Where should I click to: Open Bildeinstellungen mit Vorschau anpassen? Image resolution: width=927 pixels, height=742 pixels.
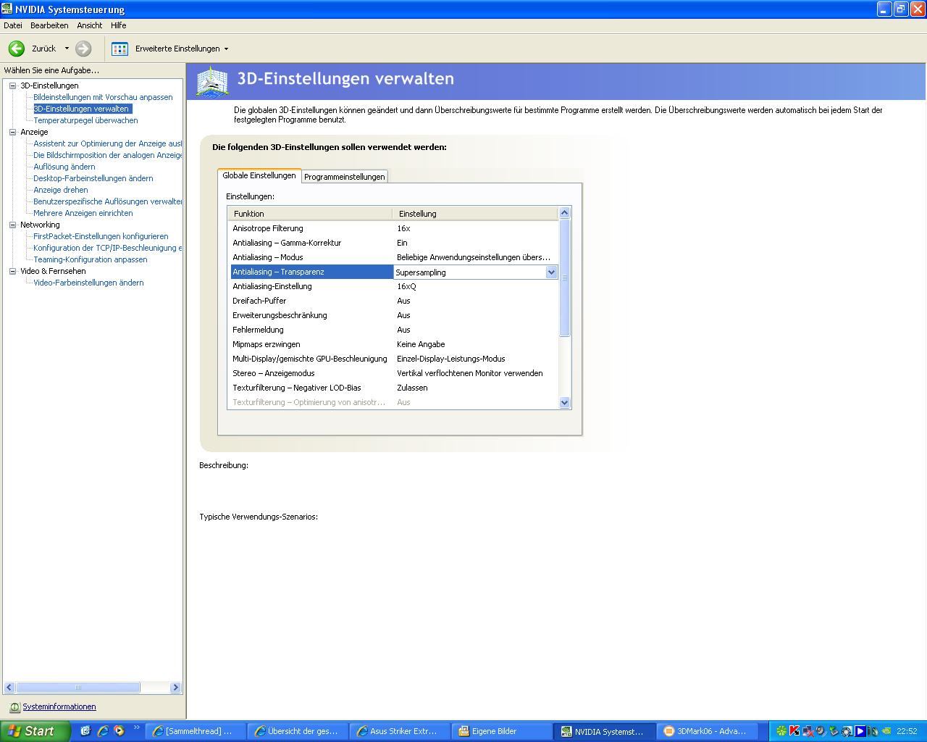click(x=103, y=97)
